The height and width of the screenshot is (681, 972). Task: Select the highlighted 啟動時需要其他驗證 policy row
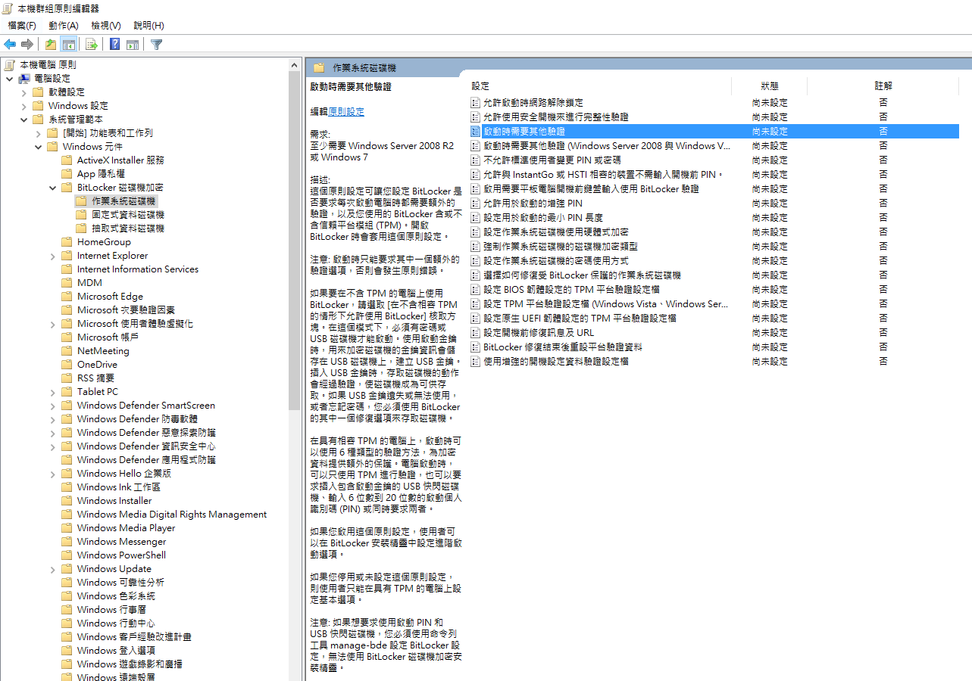point(714,131)
